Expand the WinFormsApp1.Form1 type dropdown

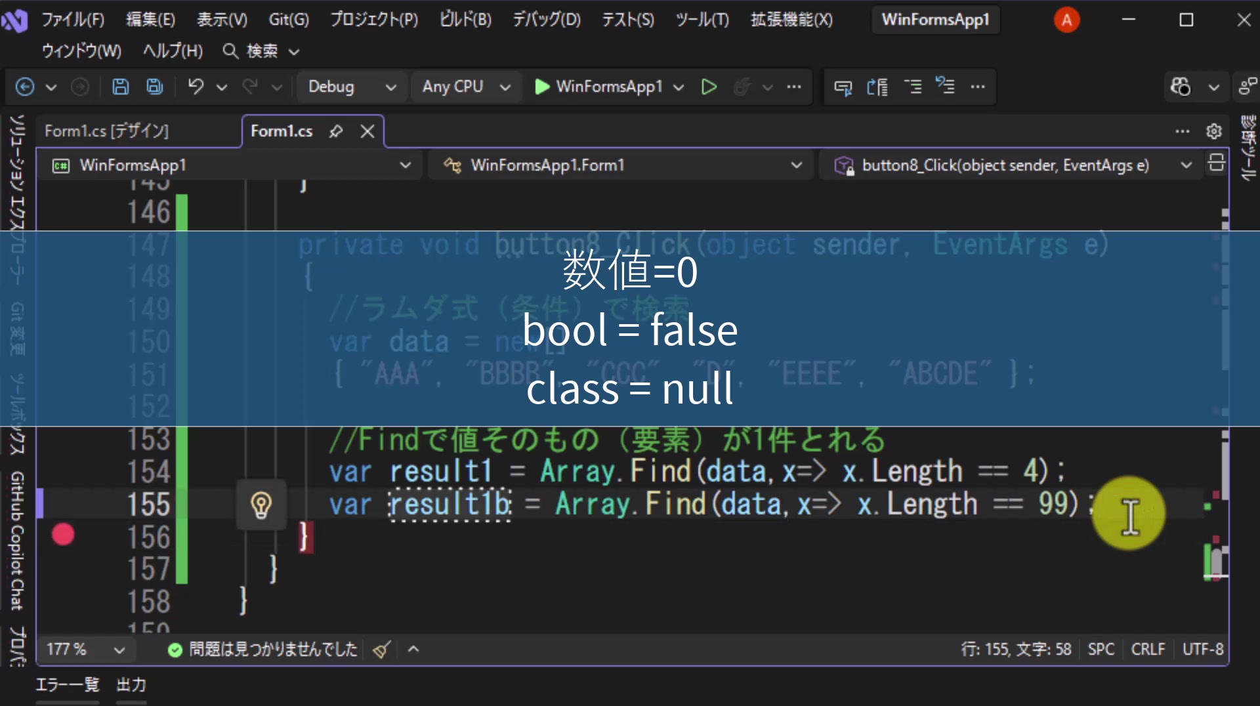(x=797, y=165)
